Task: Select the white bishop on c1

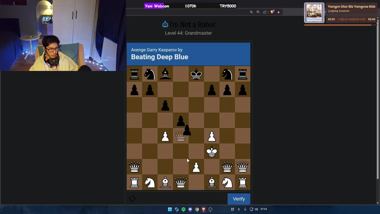Action: pos(165,182)
